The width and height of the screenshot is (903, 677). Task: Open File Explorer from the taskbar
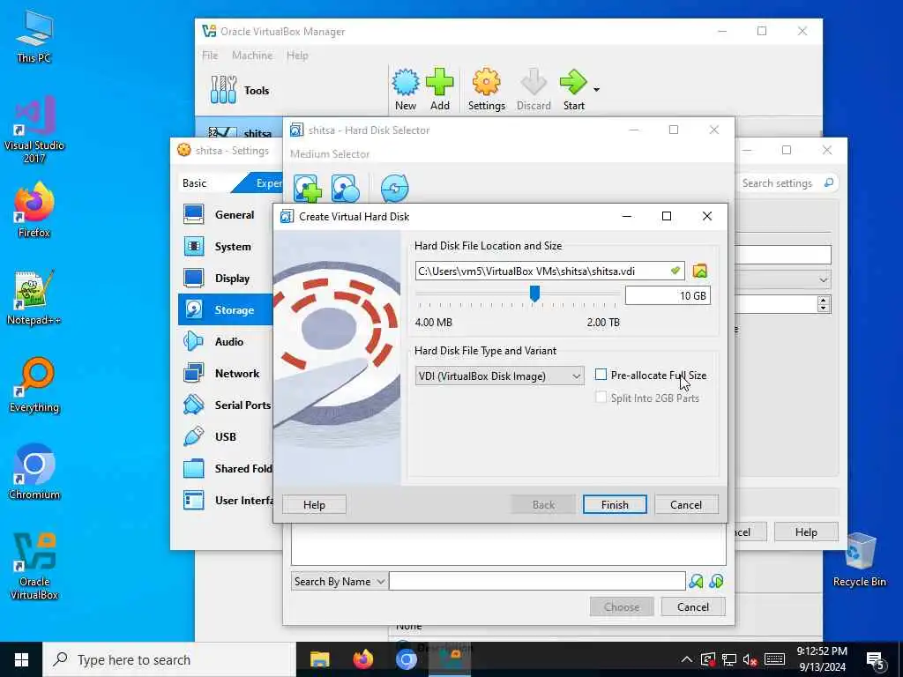coord(319,659)
